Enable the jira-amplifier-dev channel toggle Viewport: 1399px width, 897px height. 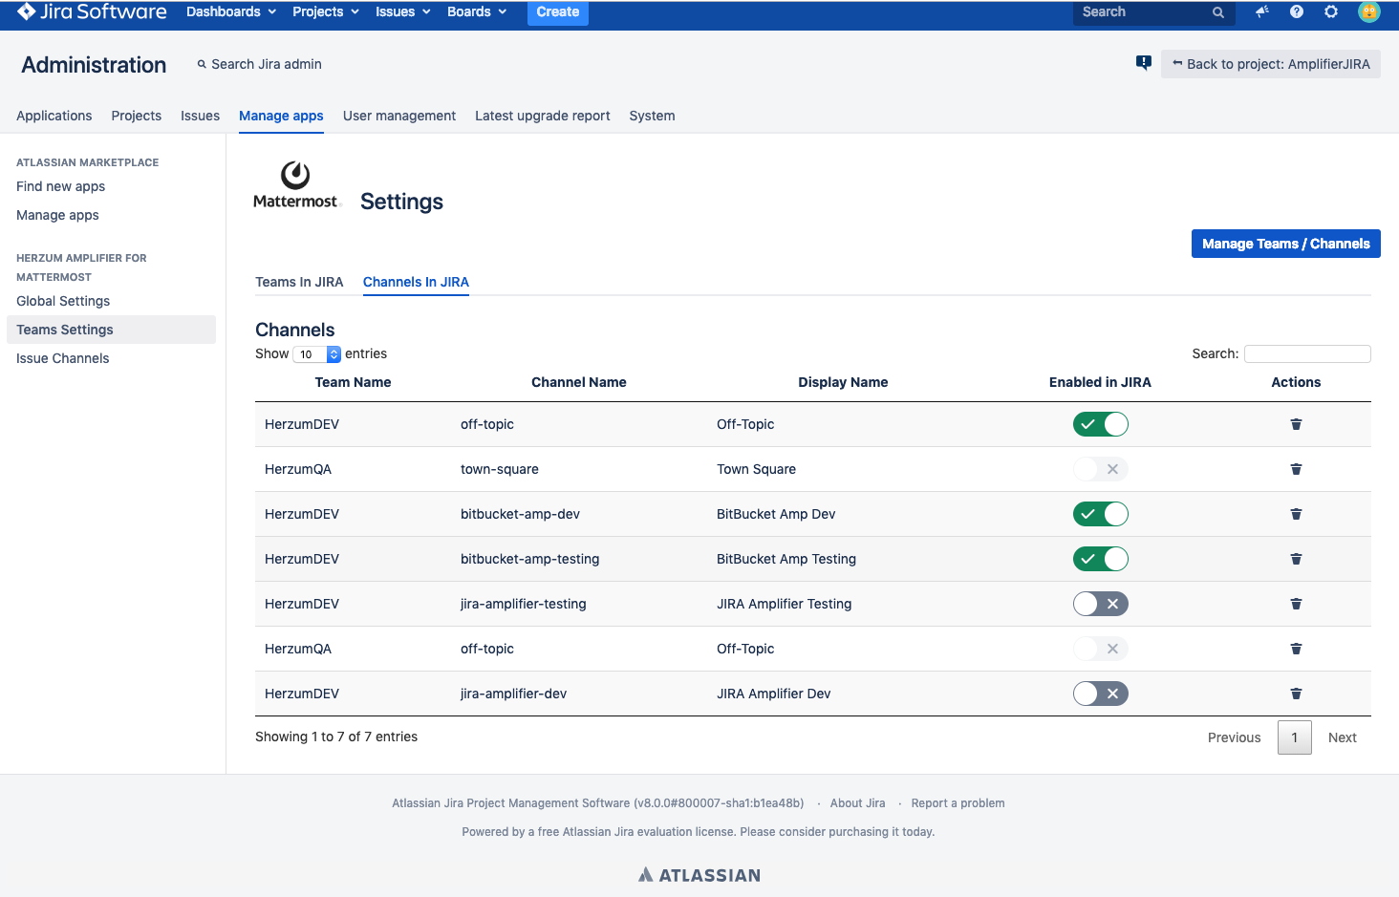click(x=1100, y=694)
